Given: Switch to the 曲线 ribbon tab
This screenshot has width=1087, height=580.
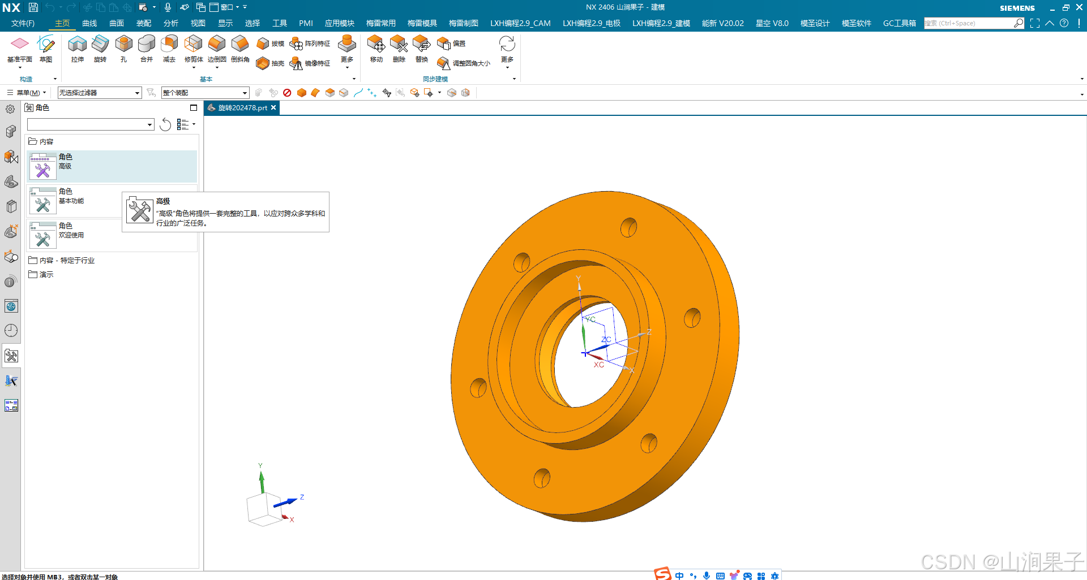Looking at the screenshot, I should tap(89, 23).
